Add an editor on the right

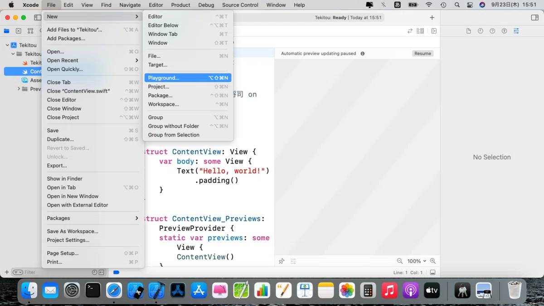pyautogui.click(x=434, y=31)
